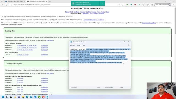Click the read aloud icon in address bar
The height and width of the screenshot is (99, 176).
coord(119,5)
